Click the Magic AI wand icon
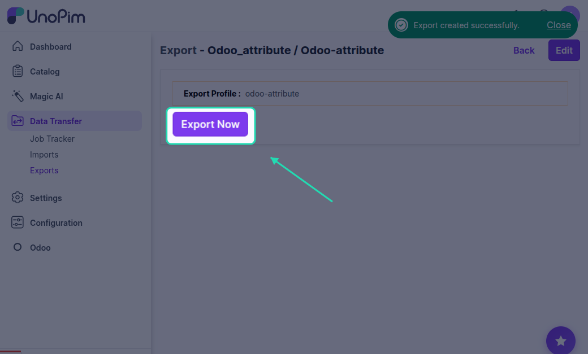This screenshot has height=354, width=588. point(18,96)
